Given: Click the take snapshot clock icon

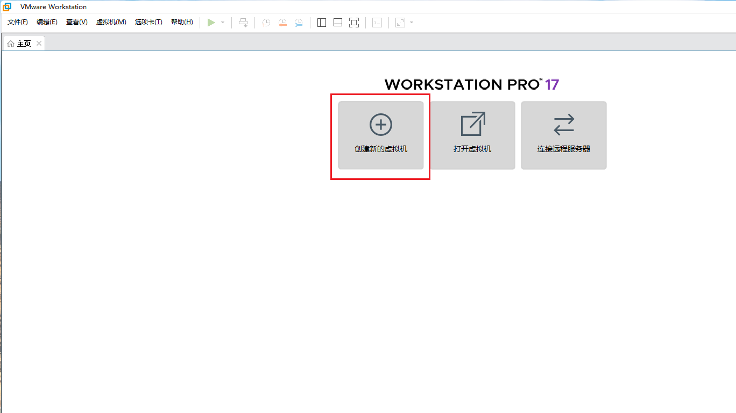Looking at the screenshot, I should pyautogui.click(x=266, y=23).
